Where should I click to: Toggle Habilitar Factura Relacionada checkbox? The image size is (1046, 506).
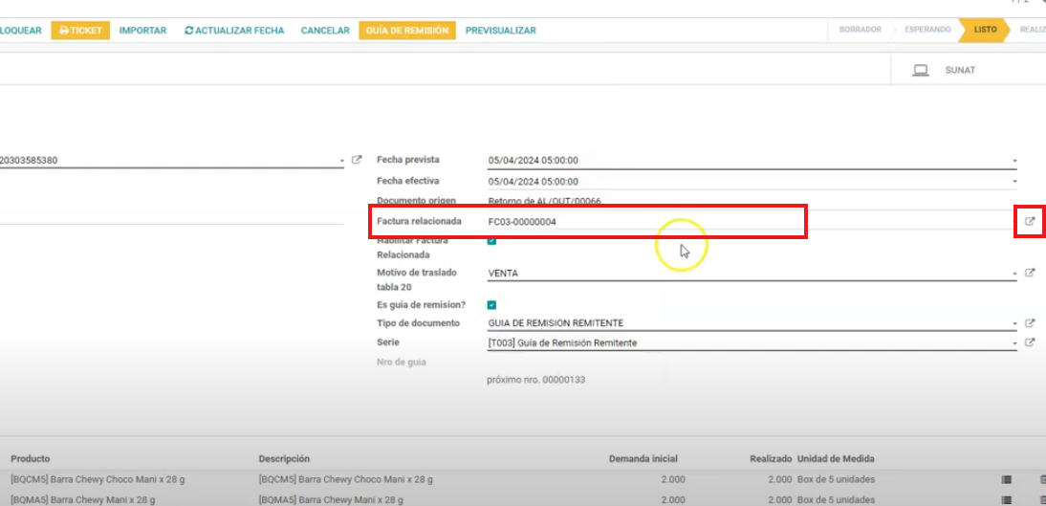pyautogui.click(x=491, y=241)
